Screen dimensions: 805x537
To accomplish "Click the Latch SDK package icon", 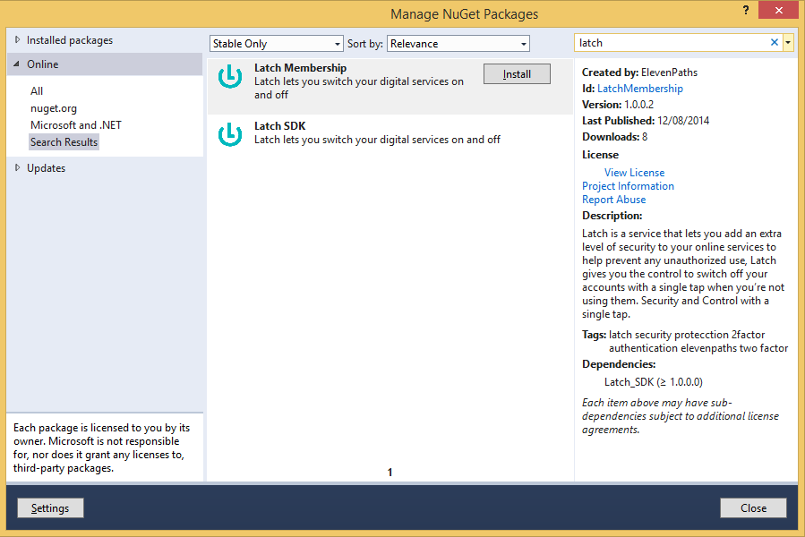I will [x=230, y=134].
